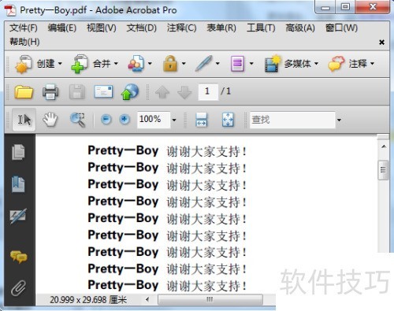The image size is (394, 311).
Task: Expand the forms icon dropdown arrow
Action: point(251,64)
